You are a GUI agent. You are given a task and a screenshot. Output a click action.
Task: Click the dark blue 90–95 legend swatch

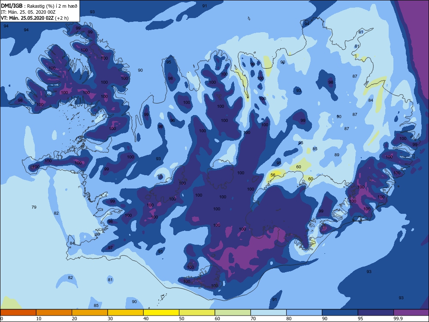pyautogui.click(x=340, y=313)
